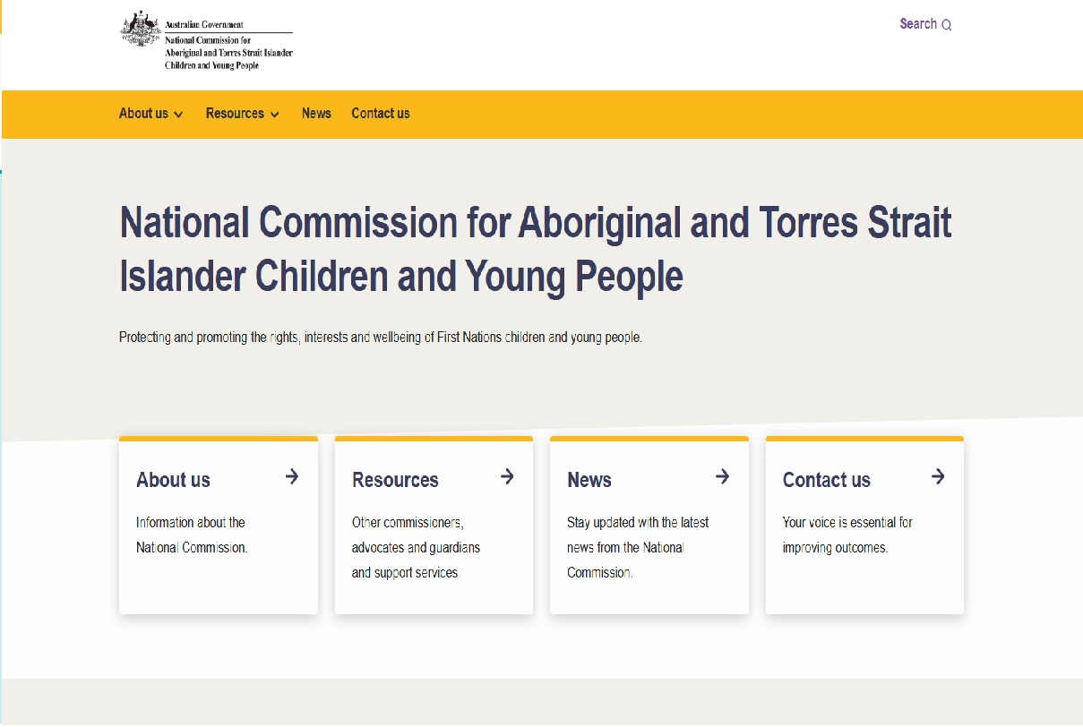Click the National Commission logo text in the header
Screen dimensions: 1083x727
click(x=228, y=52)
